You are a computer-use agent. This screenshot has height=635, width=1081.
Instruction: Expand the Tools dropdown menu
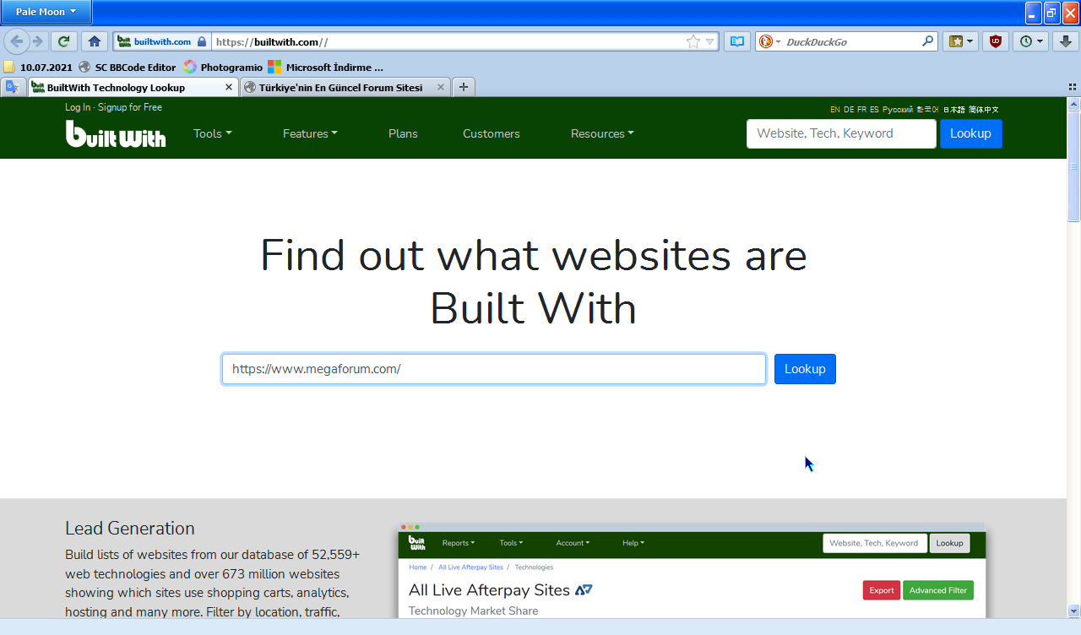212,133
